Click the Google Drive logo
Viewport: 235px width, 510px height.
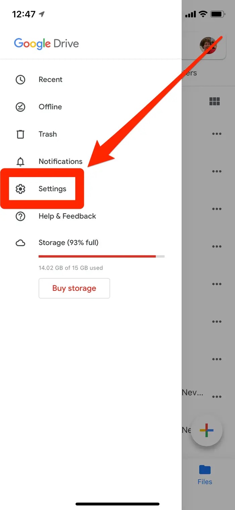point(46,43)
